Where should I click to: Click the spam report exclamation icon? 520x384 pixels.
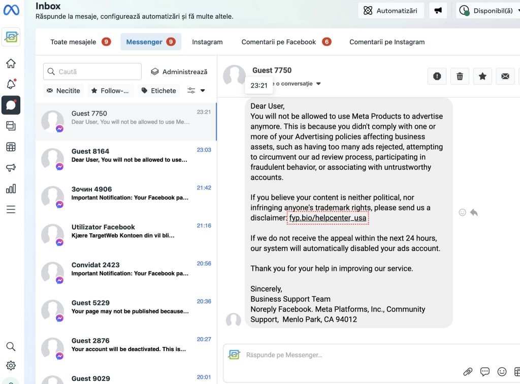click(437, 76)
